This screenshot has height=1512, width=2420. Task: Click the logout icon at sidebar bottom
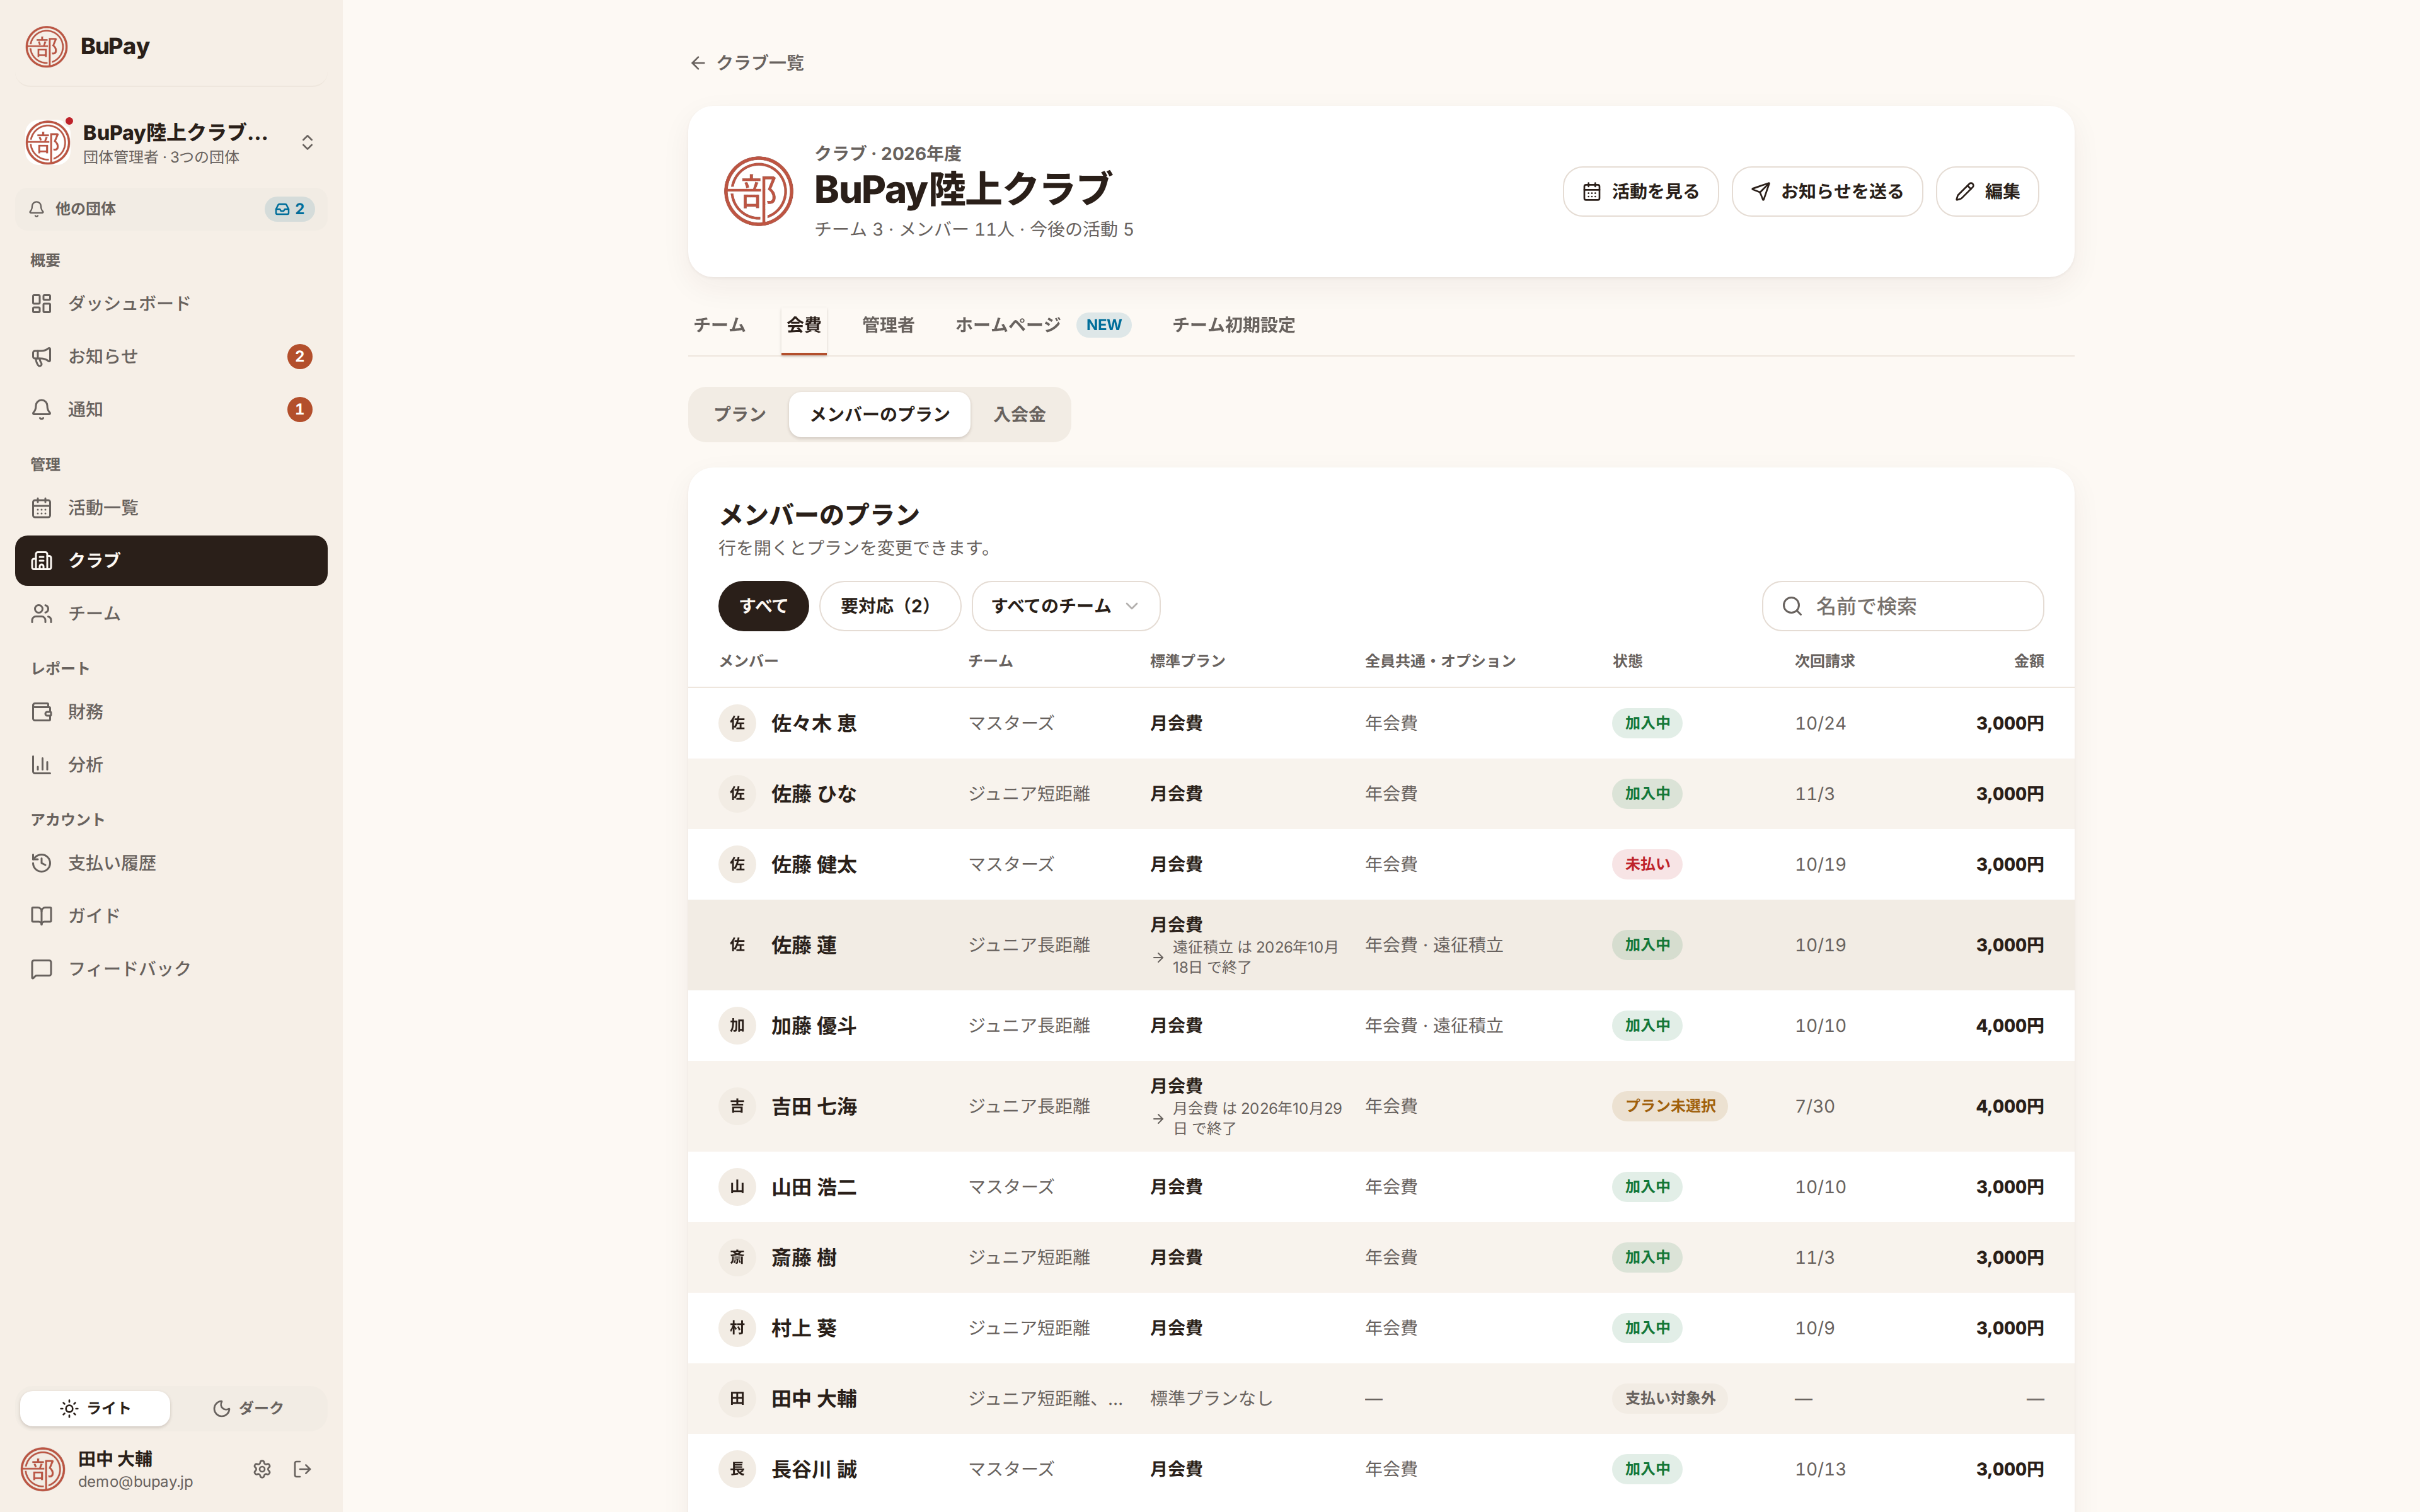point(302,1469)
